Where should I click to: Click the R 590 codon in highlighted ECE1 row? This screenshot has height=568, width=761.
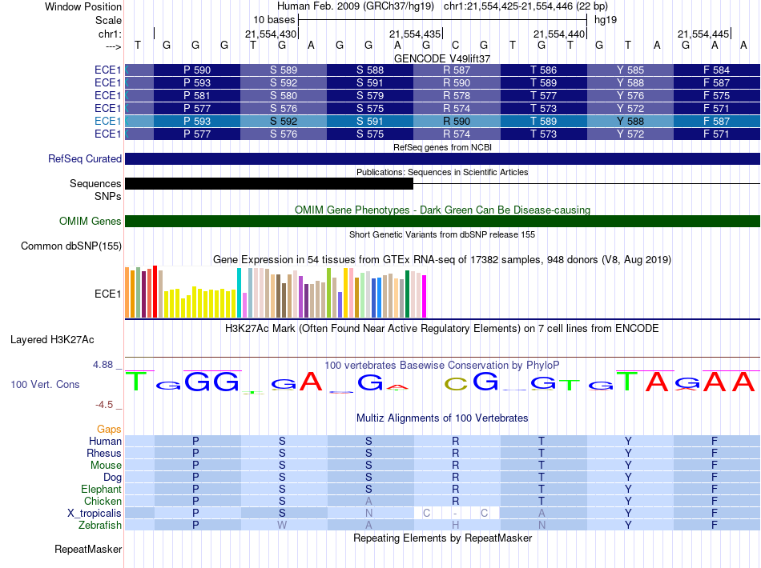(x=457, y=121)
